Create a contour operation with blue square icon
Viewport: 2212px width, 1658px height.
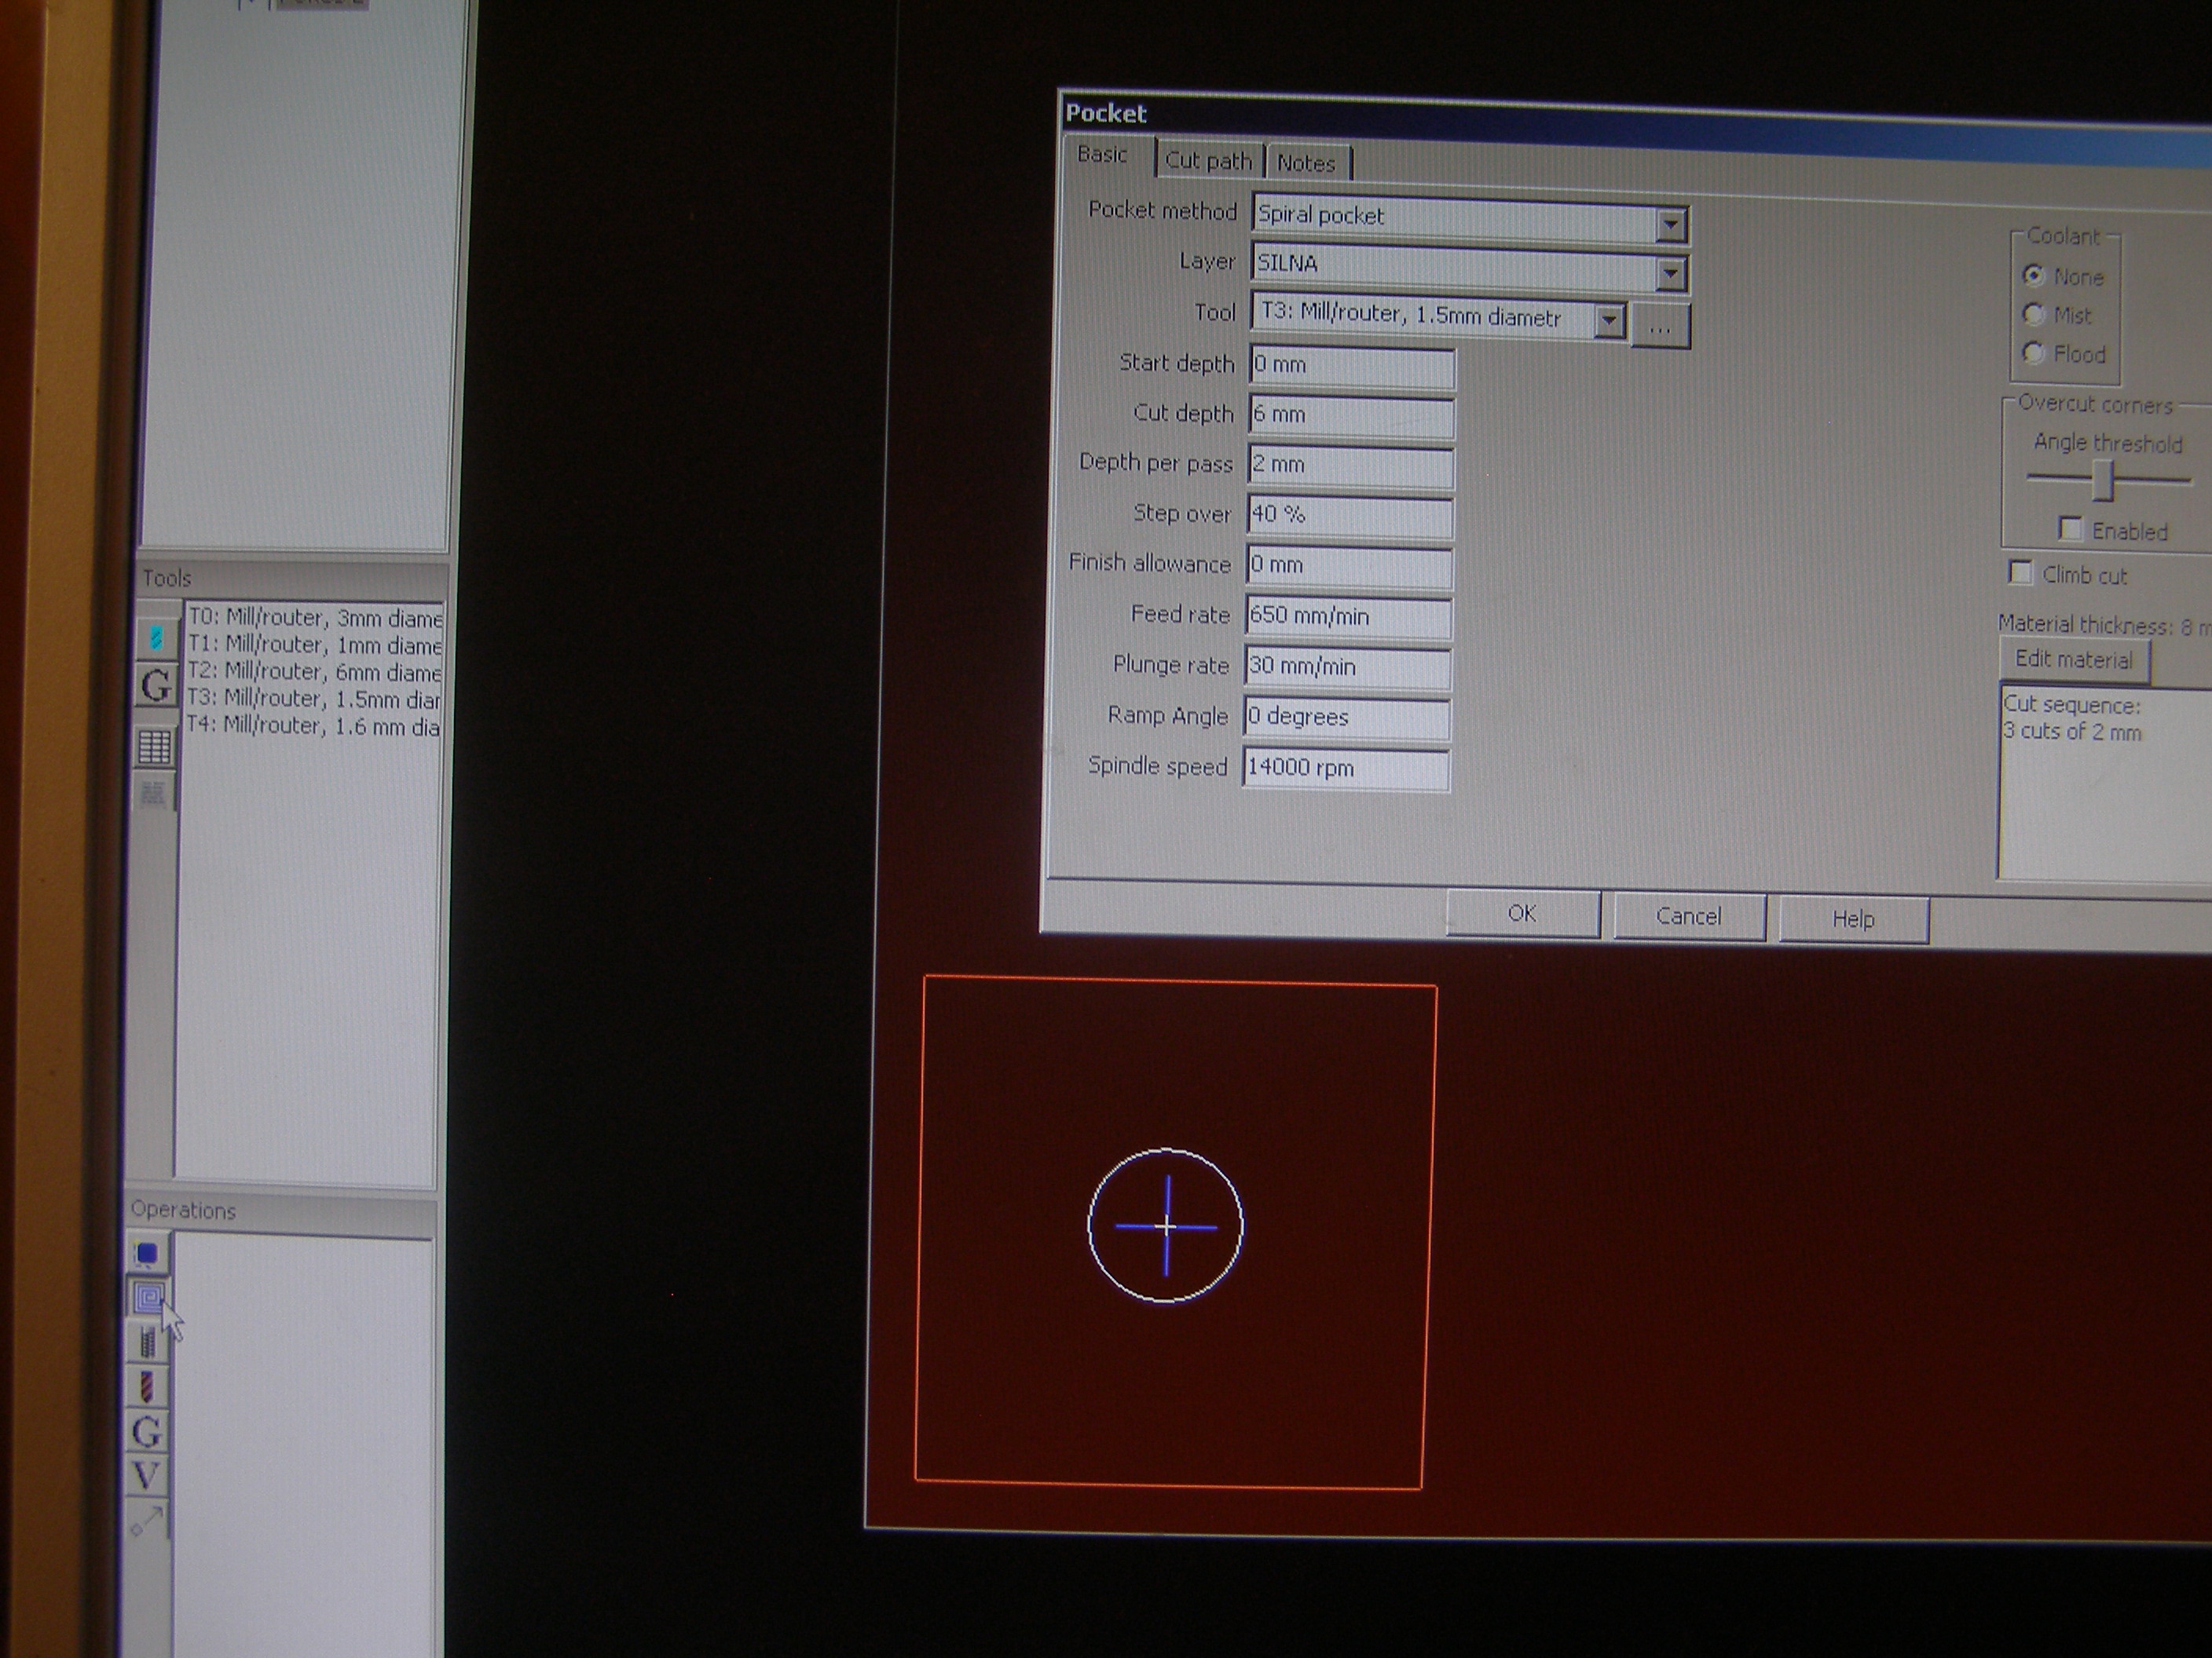pyautogui.click(x=147, y=1253)
